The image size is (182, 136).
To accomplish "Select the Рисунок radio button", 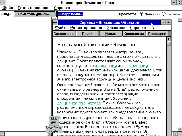I will (x=164, y=14).
